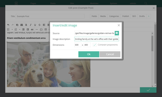162x97 pixels.
Task: Click the table icon in the toolbar
Action: coord(46,29)
